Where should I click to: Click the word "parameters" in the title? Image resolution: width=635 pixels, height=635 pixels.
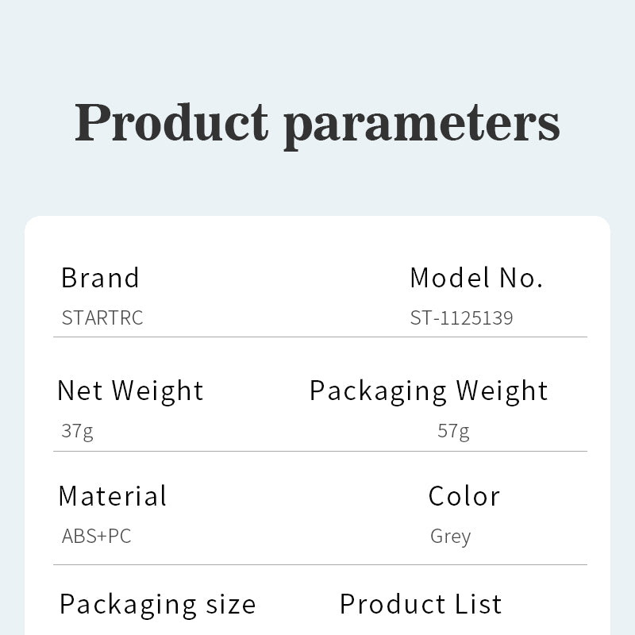coord(421,125)
